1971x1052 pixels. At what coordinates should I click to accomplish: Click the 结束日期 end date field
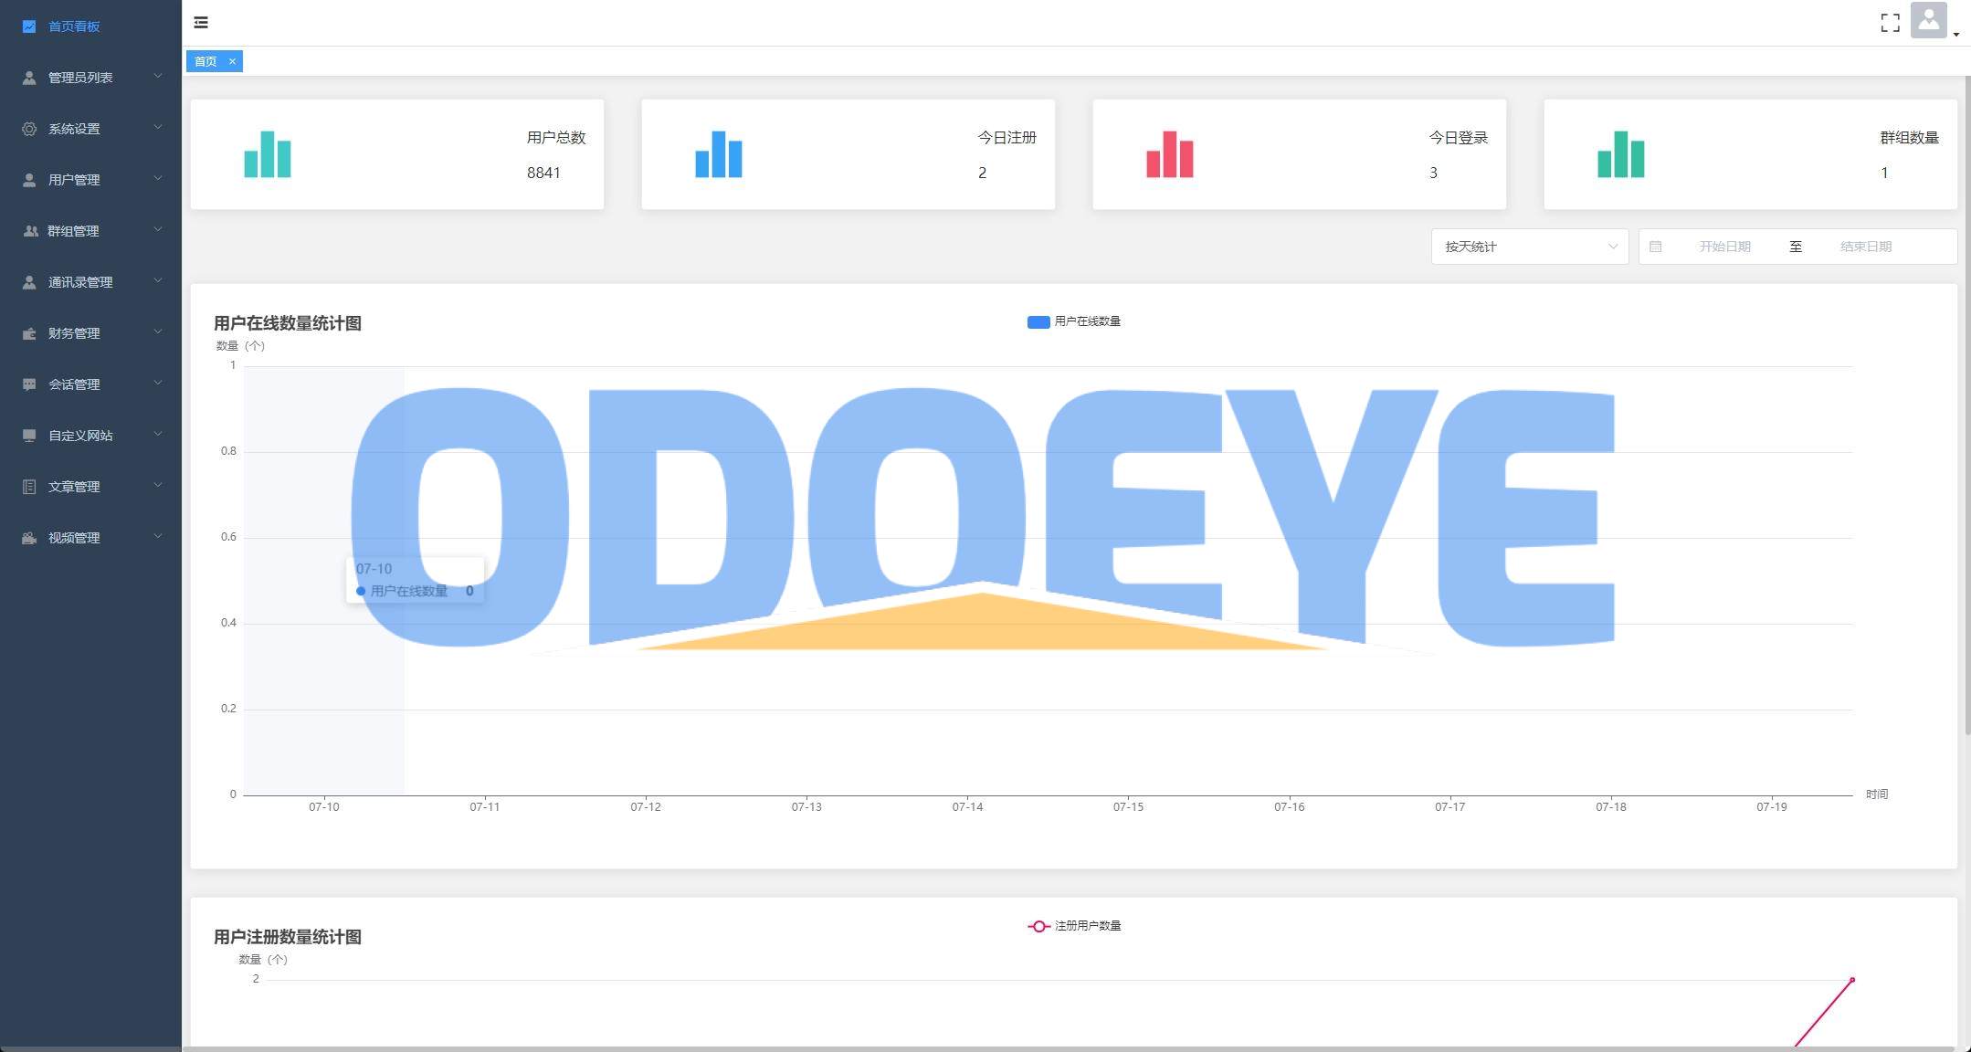click(x=1865, y=247)
